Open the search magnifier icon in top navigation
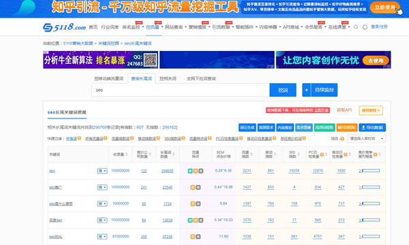The height and width of the screenshot is (245, 409). pyautogui.click(x=356, y=27)
